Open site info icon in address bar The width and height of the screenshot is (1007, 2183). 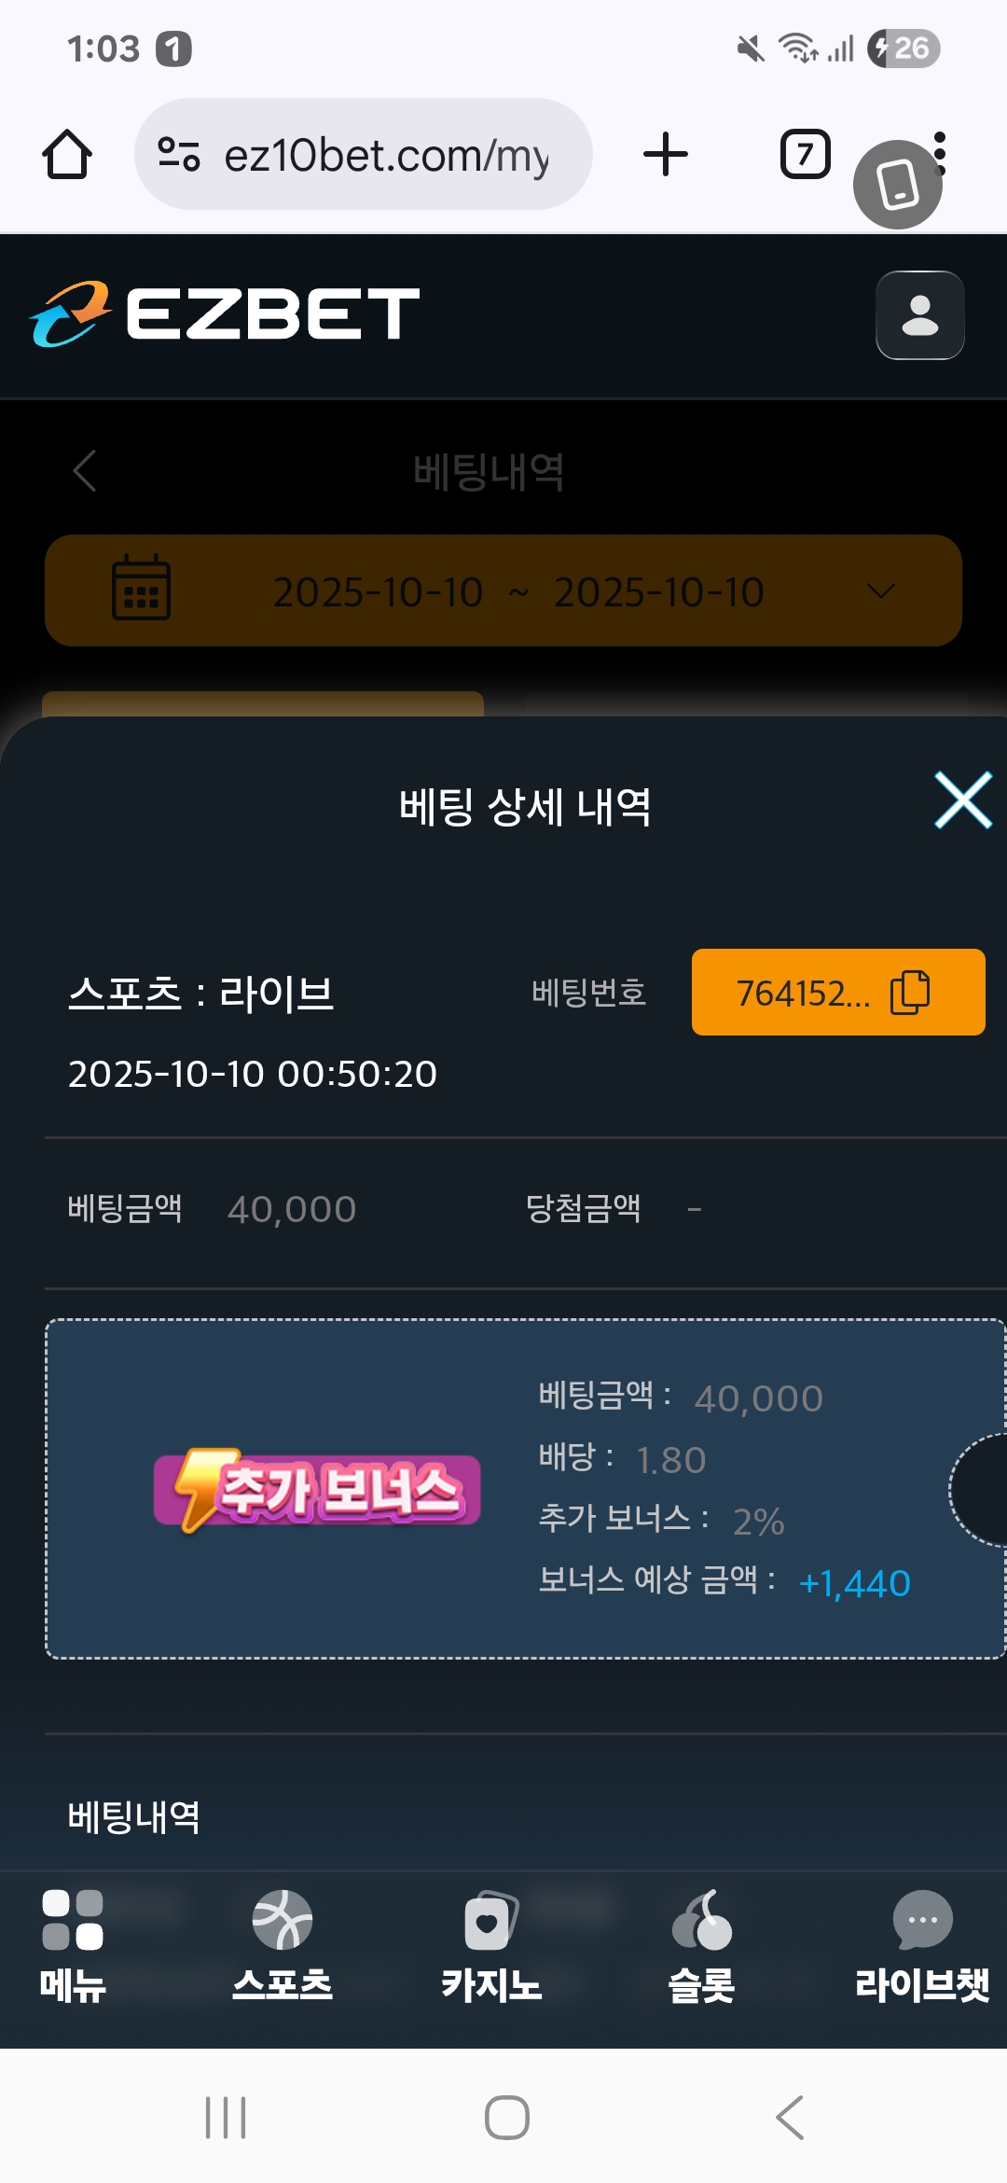click(x=179, y=154)
